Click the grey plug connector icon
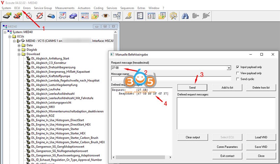The image size is (280, 164). (x=195, y=16)
